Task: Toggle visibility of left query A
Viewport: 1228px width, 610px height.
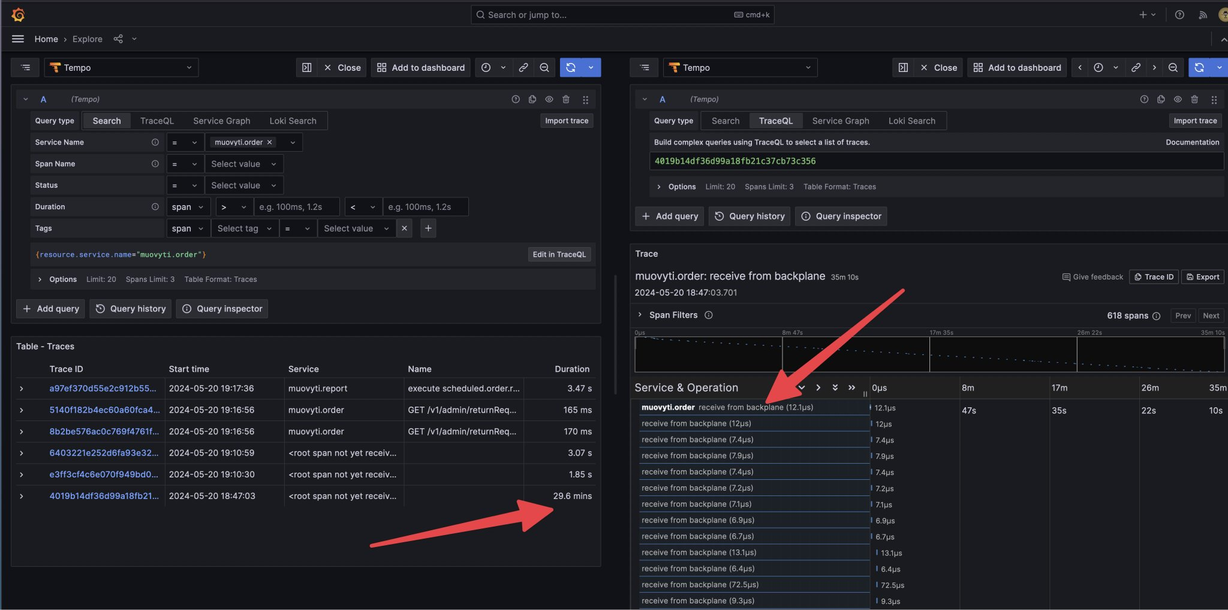Action: [549, 100]
